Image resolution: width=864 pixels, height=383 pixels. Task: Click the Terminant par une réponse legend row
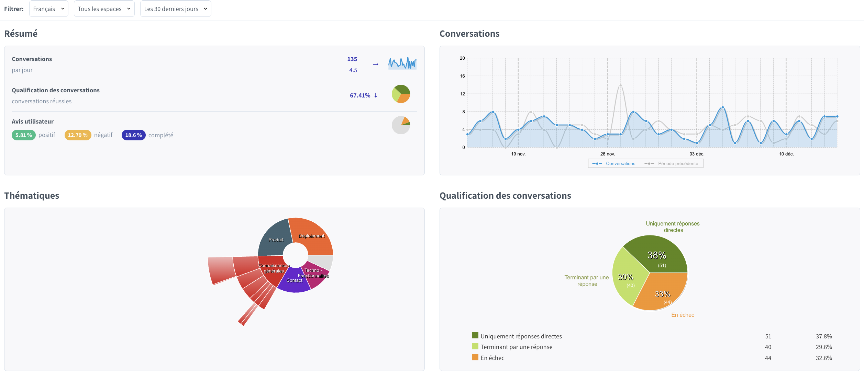tap(516, 347)
